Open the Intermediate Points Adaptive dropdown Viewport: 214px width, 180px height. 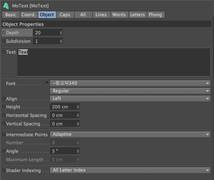pos(130,134)
